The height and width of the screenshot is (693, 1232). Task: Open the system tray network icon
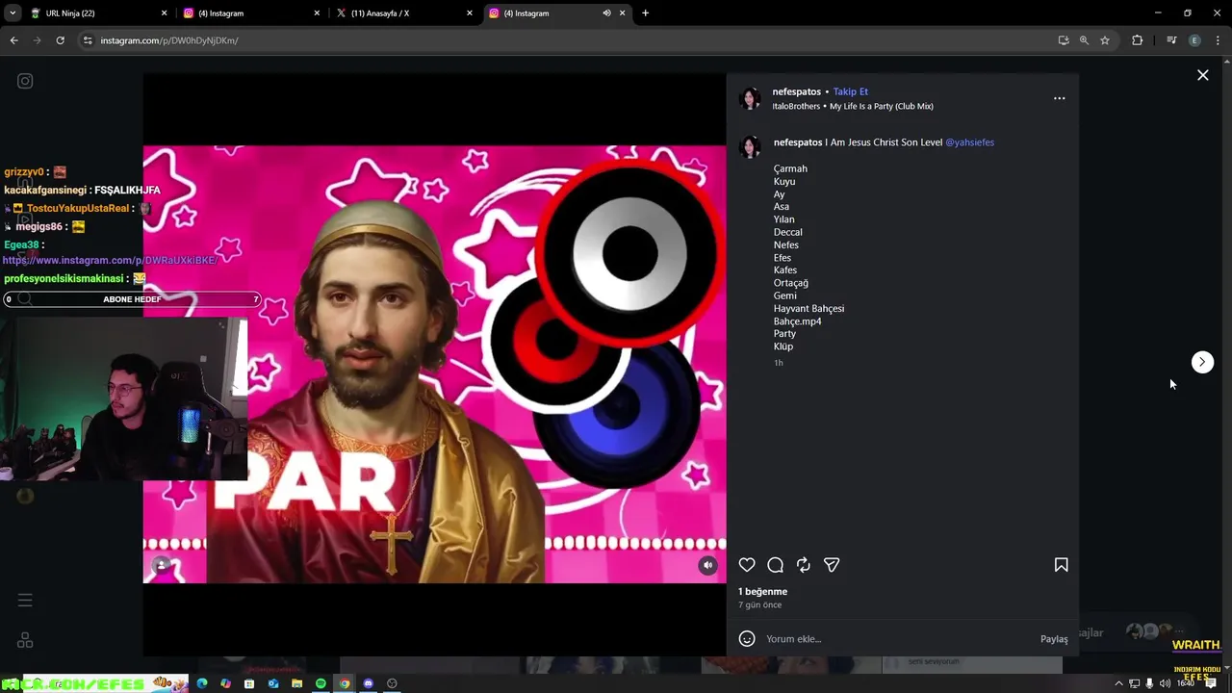pyautogui.click(x=1134, y=683)
